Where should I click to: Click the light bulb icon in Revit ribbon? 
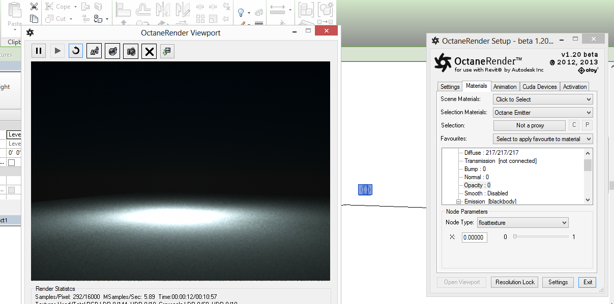(x=241, y=12)
